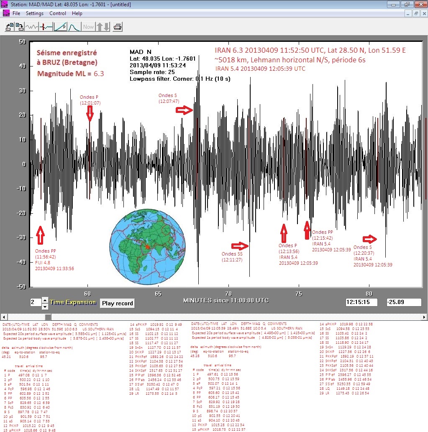This screenshot has width=428, height=432.
Task: Open the P travel-time curve tool
Action: (x=60, y=27)
